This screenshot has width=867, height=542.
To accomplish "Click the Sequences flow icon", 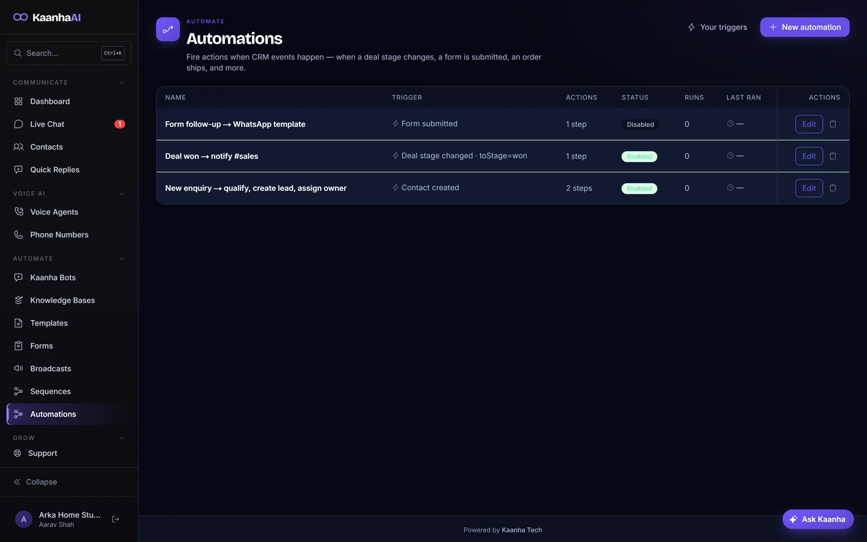I will [x=18, y=391].
